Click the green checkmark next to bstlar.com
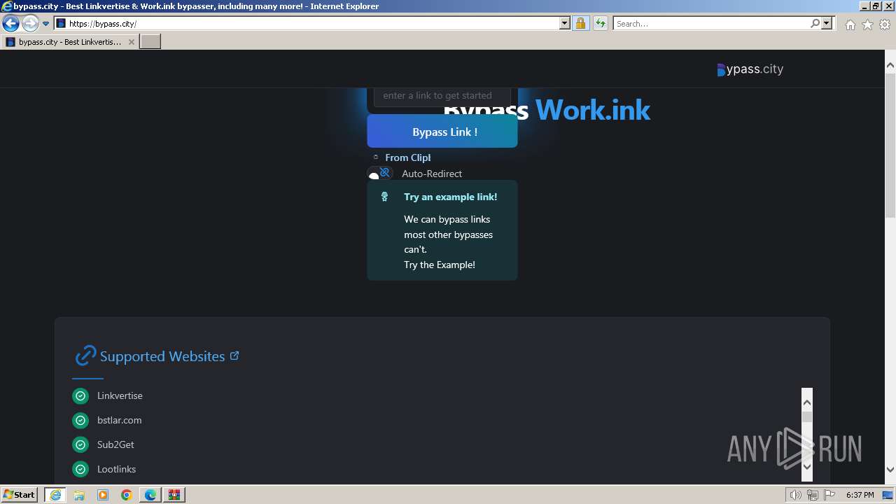The height and width of the screenshot is (504, 896). coord(80,421)
